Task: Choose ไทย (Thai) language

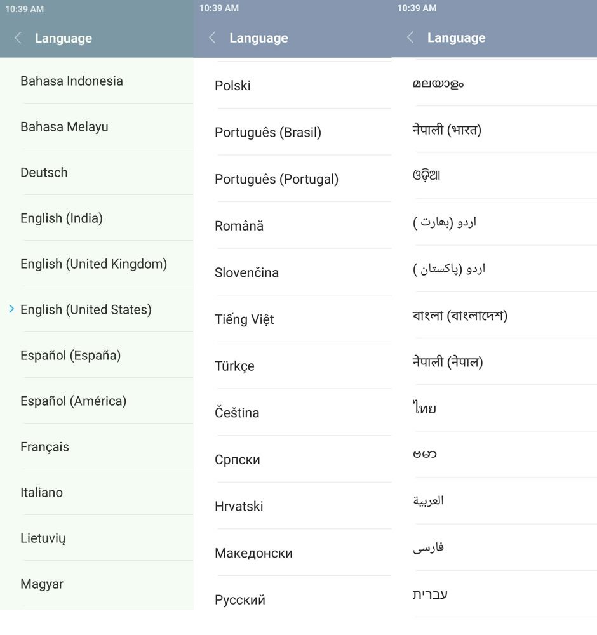Action: 424,408
